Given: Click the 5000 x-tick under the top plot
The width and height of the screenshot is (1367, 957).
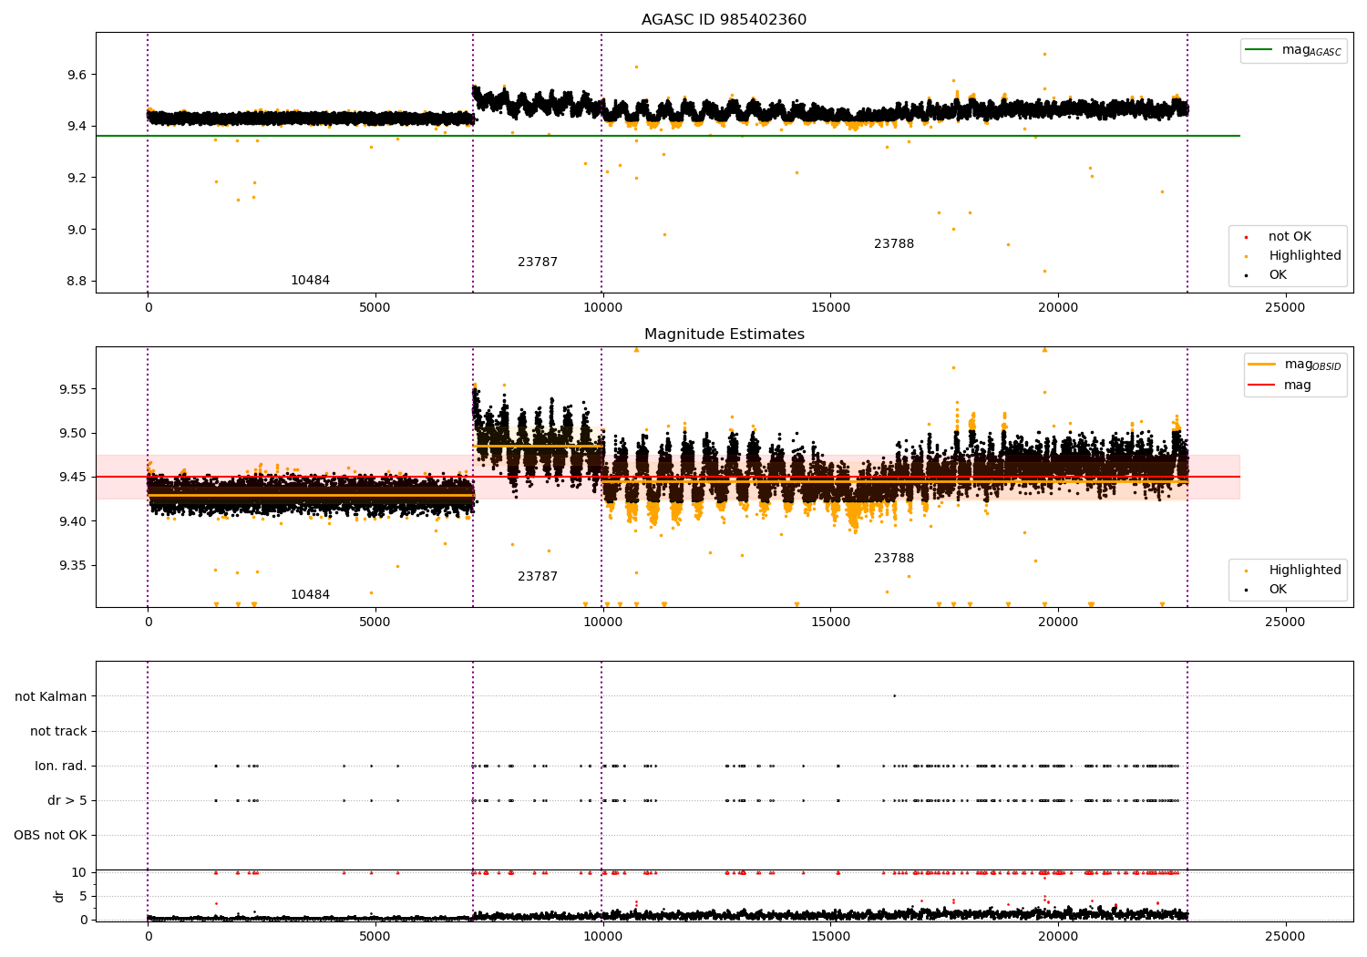Looking at the screenshot, I should point(375,308).
